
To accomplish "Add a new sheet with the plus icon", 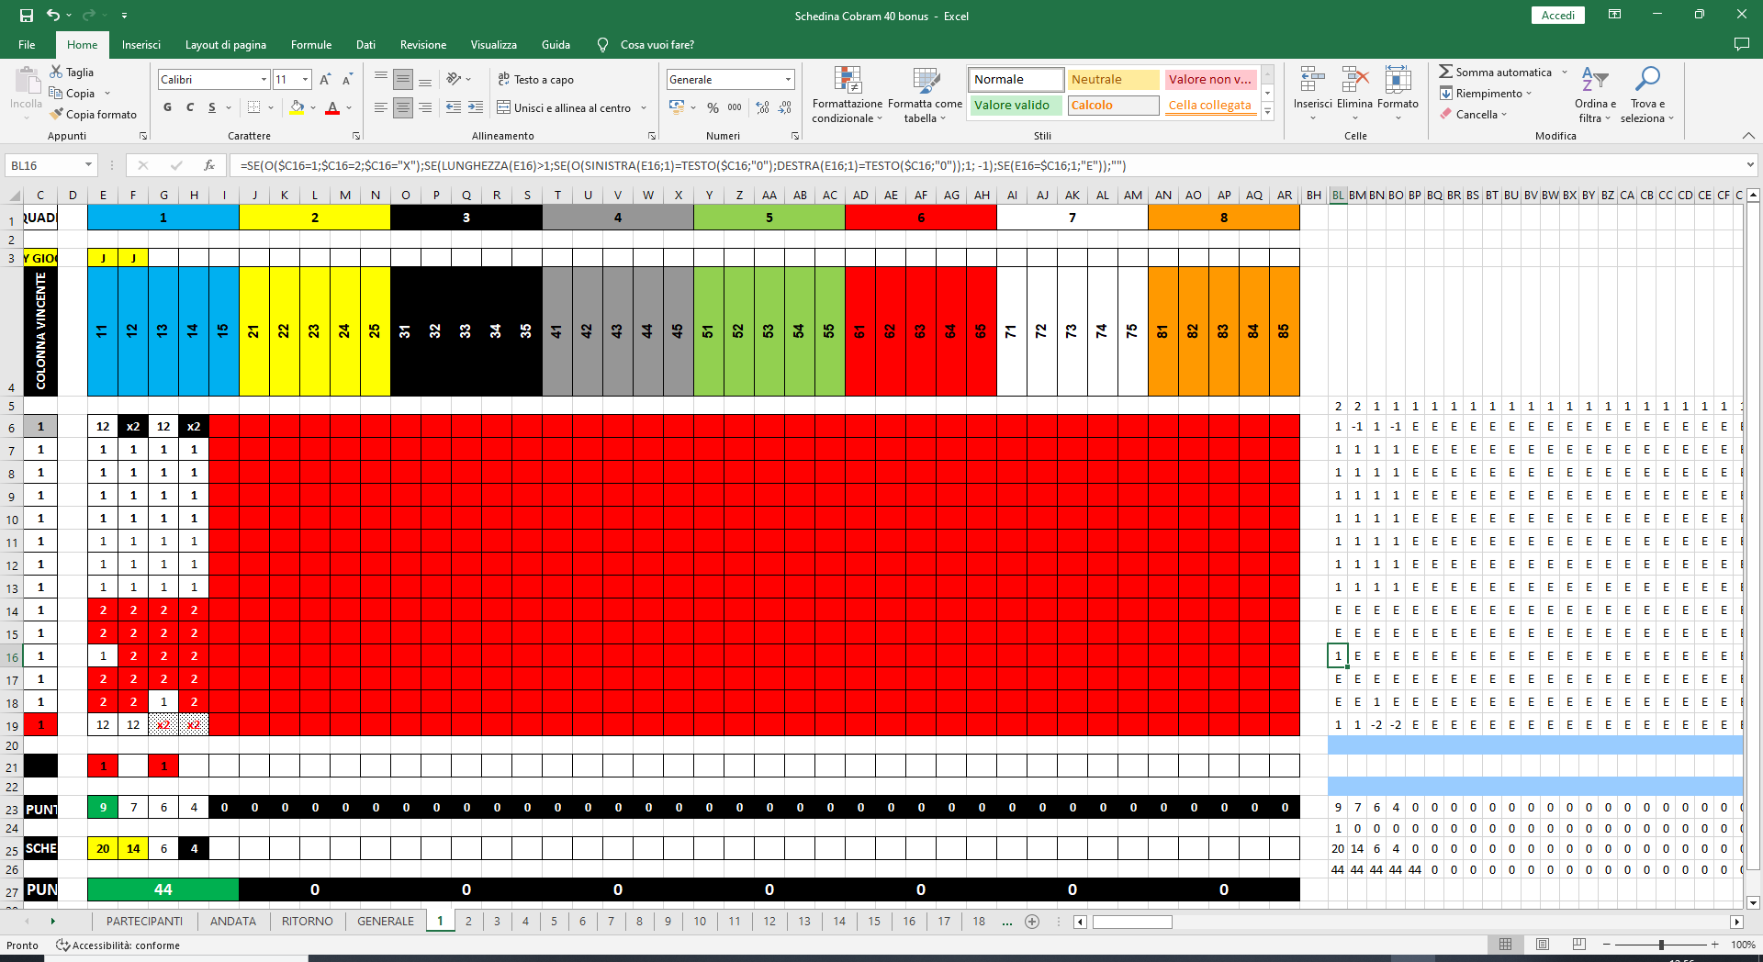I will (1032, 922).
